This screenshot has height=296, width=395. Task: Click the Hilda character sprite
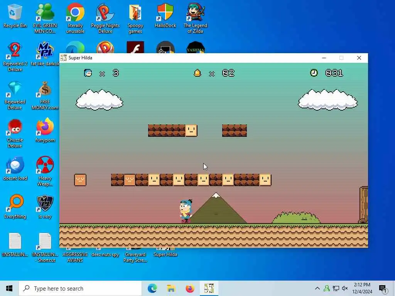186,211
